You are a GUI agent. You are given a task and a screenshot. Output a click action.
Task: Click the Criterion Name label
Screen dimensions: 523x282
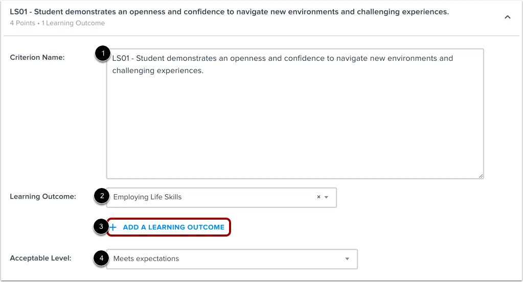click(37, 58)
